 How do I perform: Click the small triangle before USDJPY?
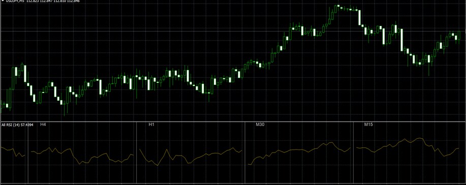[3, 1]
